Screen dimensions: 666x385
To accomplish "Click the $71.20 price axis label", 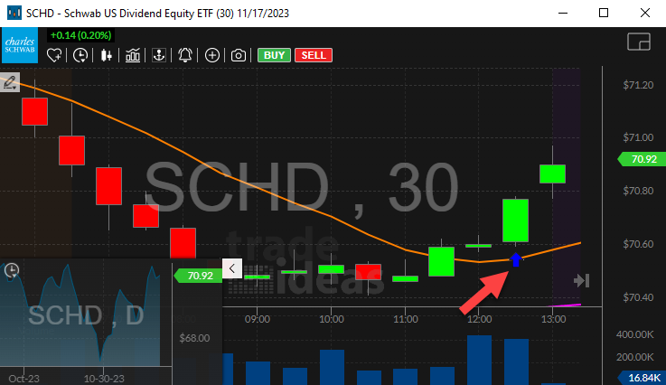I will (638, 85).
